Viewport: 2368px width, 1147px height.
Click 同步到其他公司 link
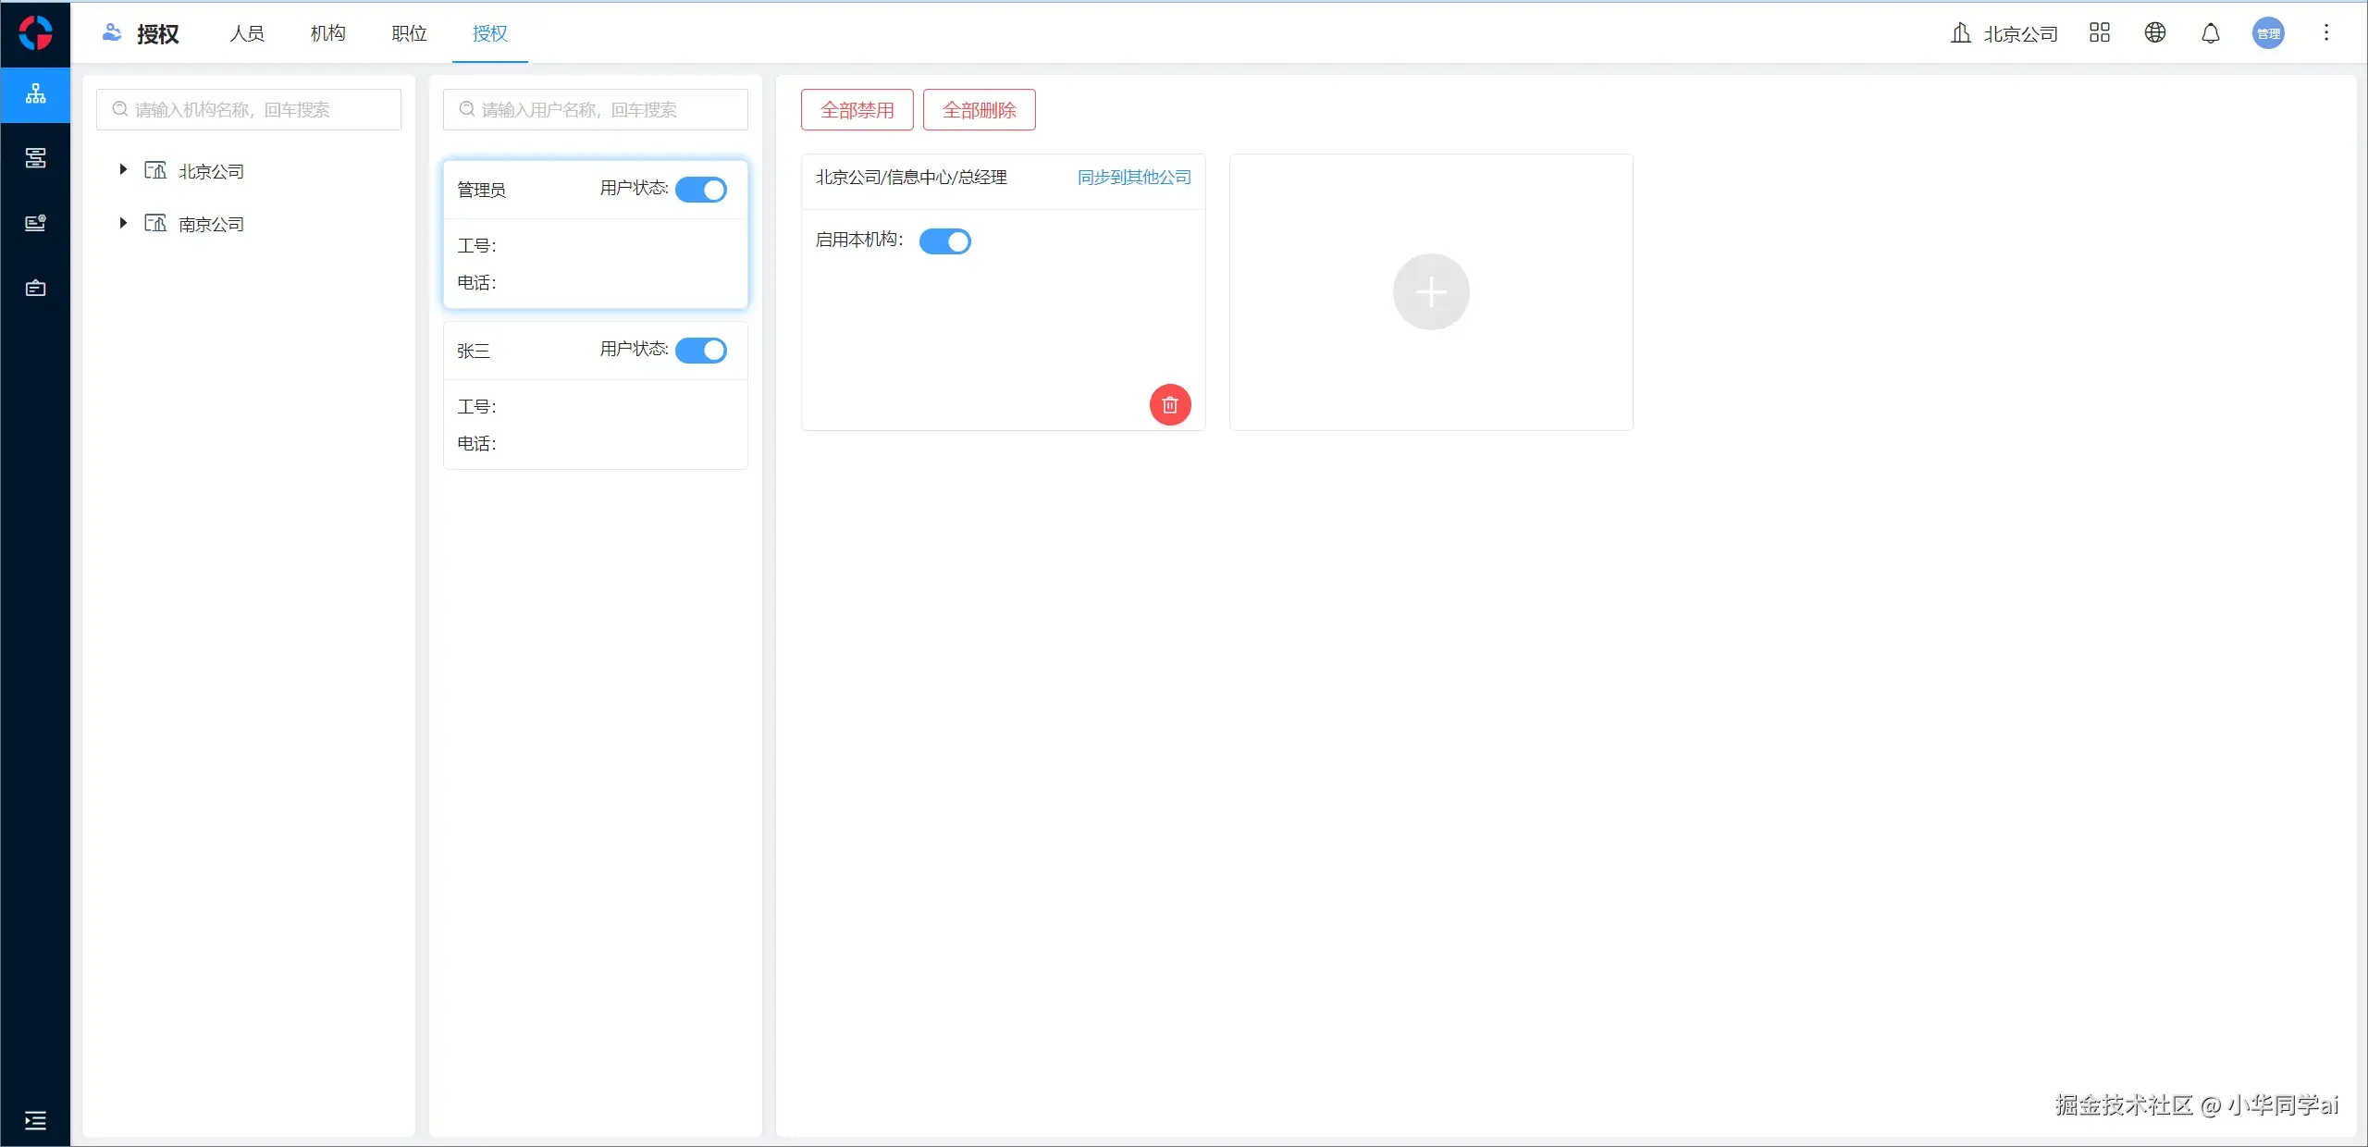coord(1134,178)
